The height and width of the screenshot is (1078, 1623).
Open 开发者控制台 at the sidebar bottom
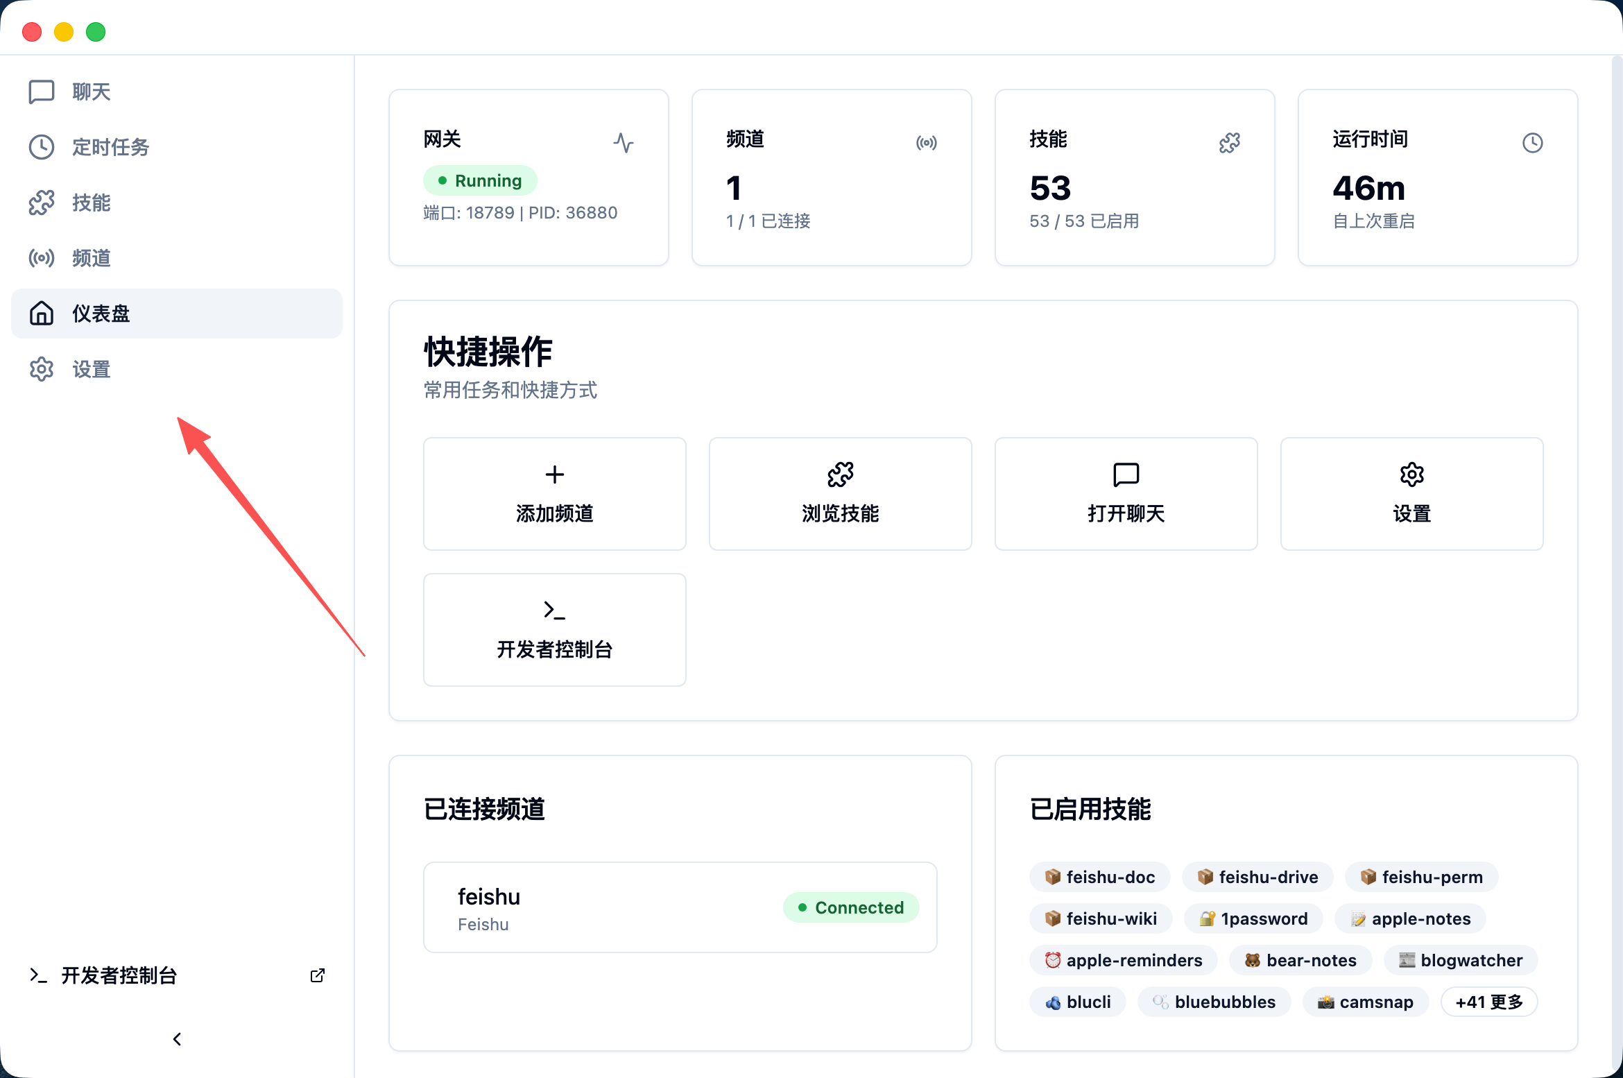click(x=119, y=975)
